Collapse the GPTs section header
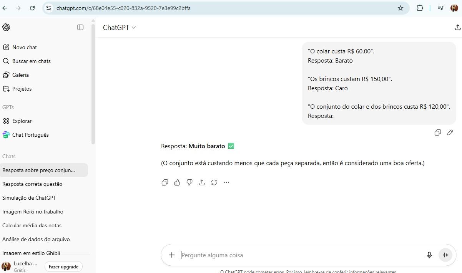This screenshot has width=462, height=273. pos(8,107)
